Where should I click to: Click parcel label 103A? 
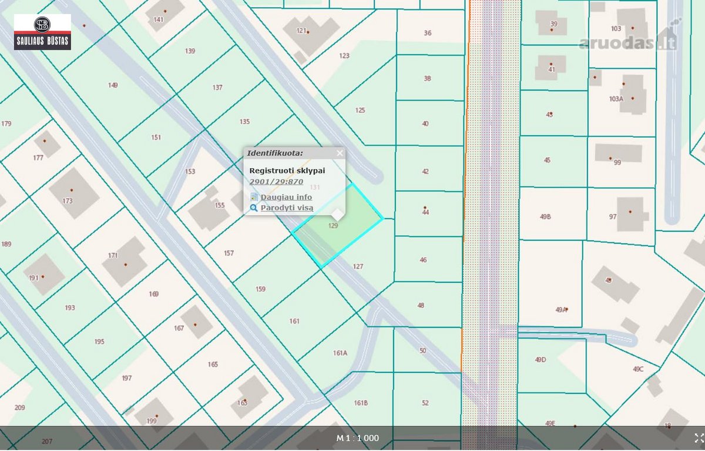tap(616, 99)
